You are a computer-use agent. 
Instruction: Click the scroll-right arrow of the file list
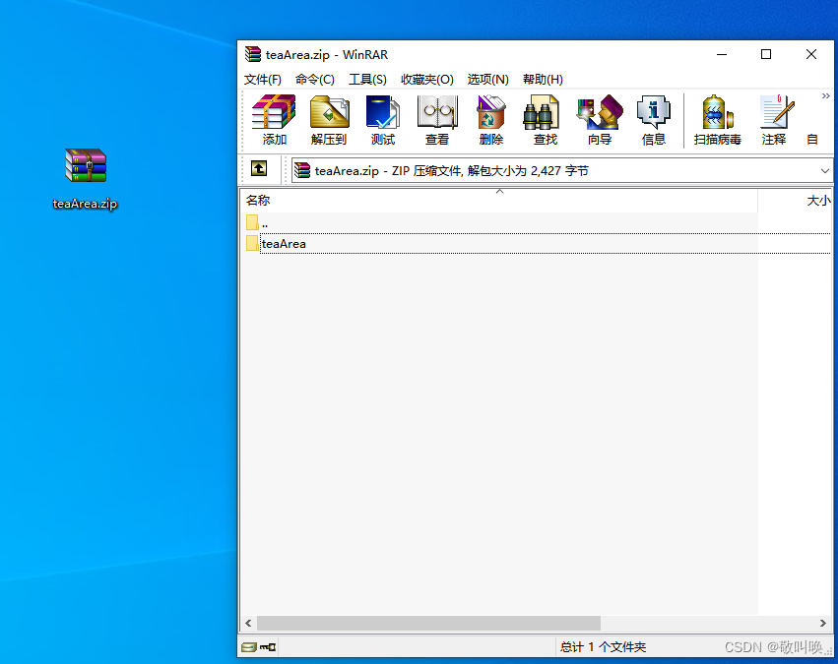coord(823,623)
